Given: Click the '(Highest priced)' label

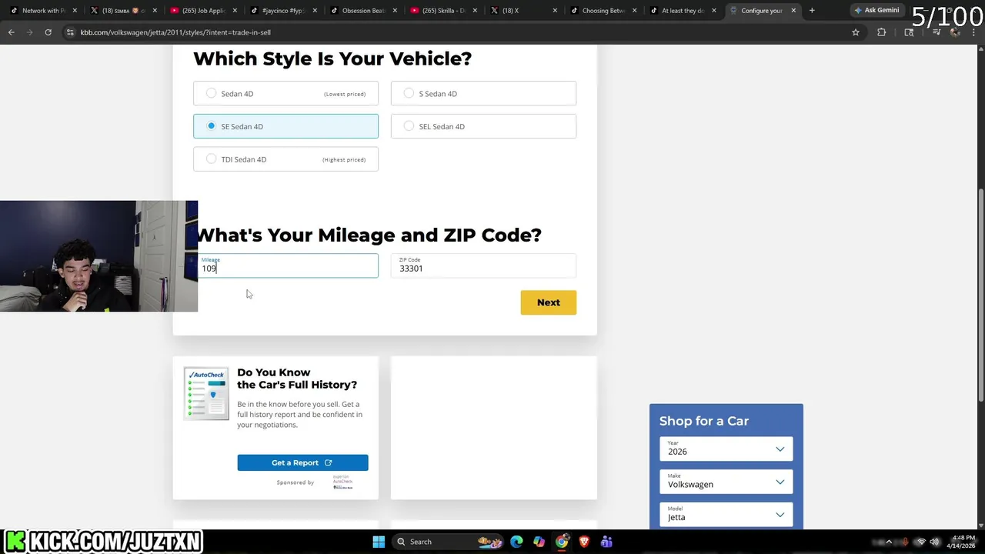Looking at the screenshot, I should pyautogui.click(x=344, y=160).
